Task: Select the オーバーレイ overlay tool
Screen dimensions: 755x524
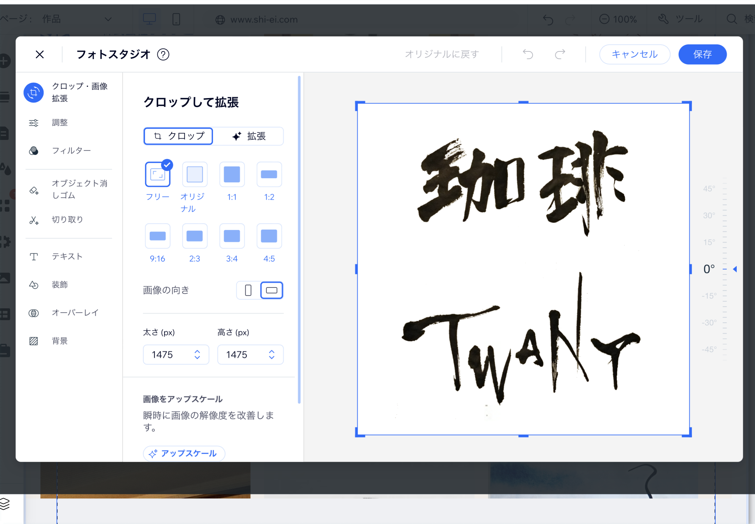Action: click(x=75, y=312)
